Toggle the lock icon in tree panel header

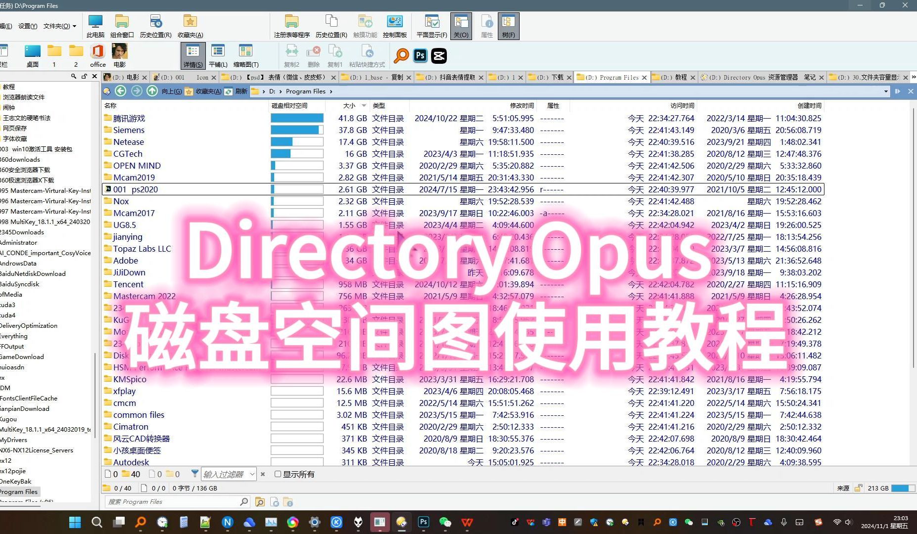[x=84, y=76]
